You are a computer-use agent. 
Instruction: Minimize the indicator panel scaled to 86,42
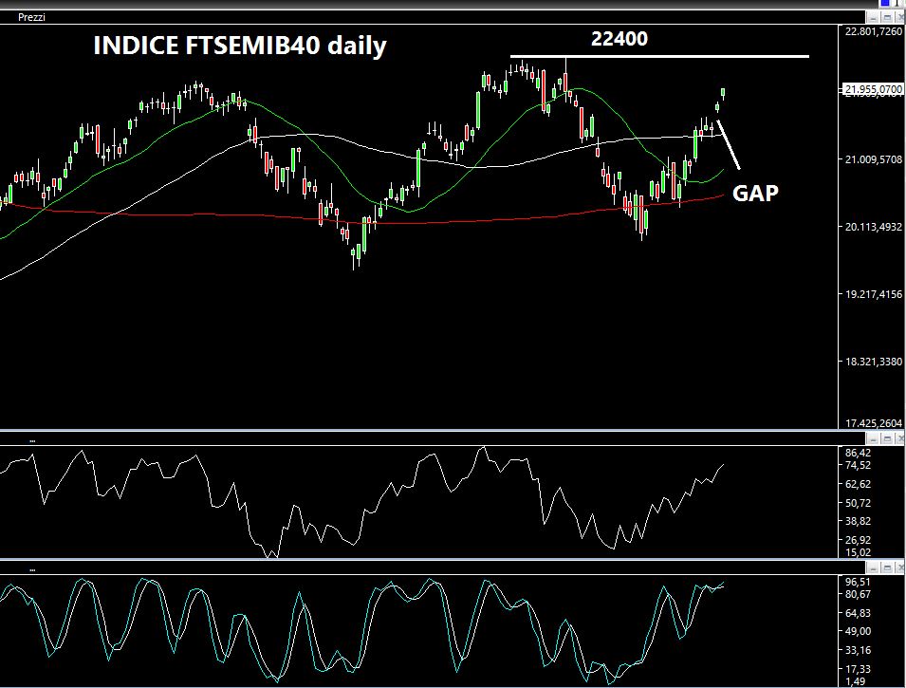[x=872, y=438]
